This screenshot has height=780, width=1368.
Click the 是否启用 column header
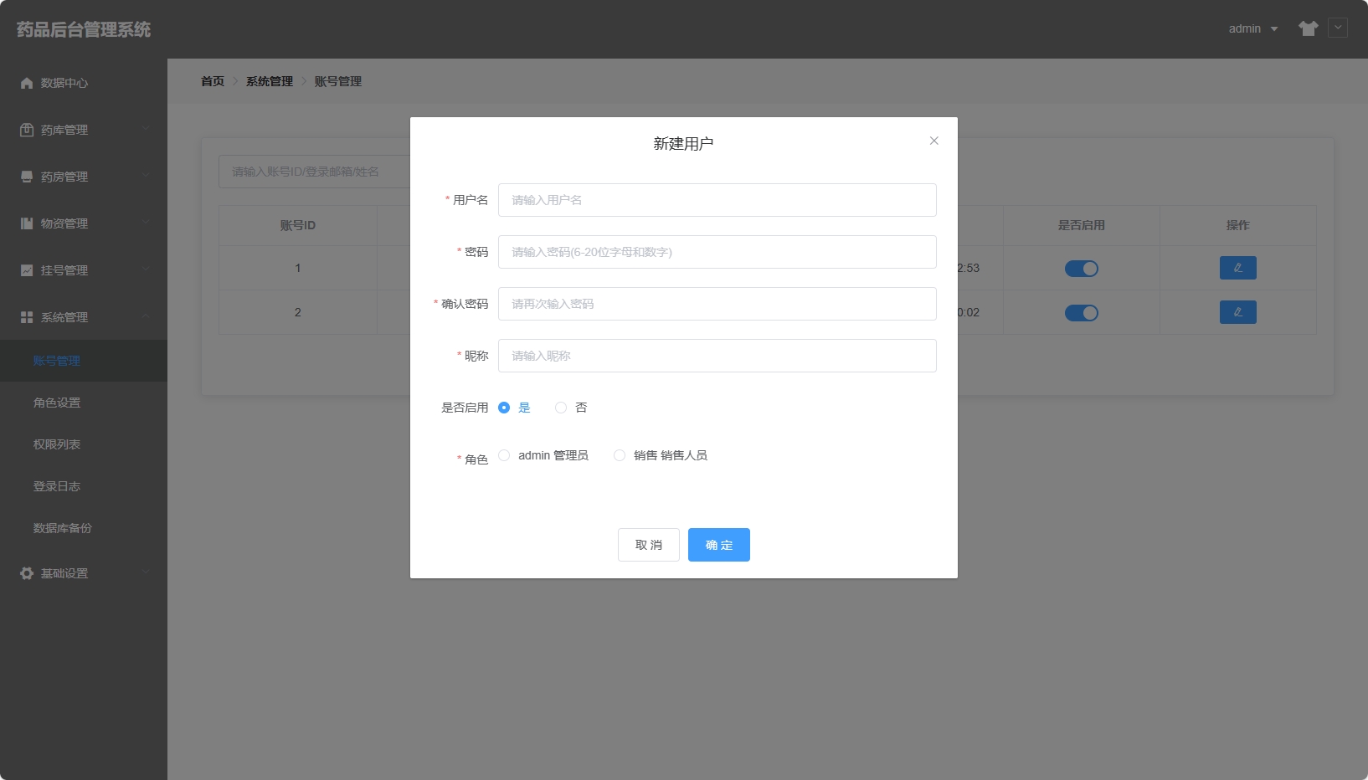click(1082, 225)
